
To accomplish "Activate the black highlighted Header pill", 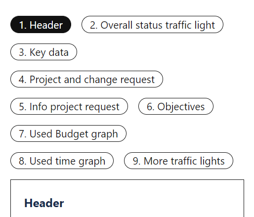I will pos(41,25).
